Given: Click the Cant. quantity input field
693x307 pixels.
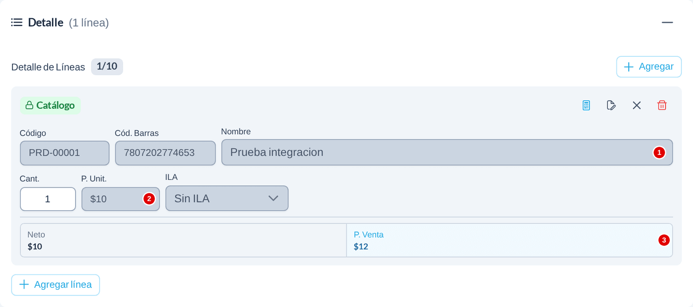Looking at the screenshot, I should [x=48, y=199].
